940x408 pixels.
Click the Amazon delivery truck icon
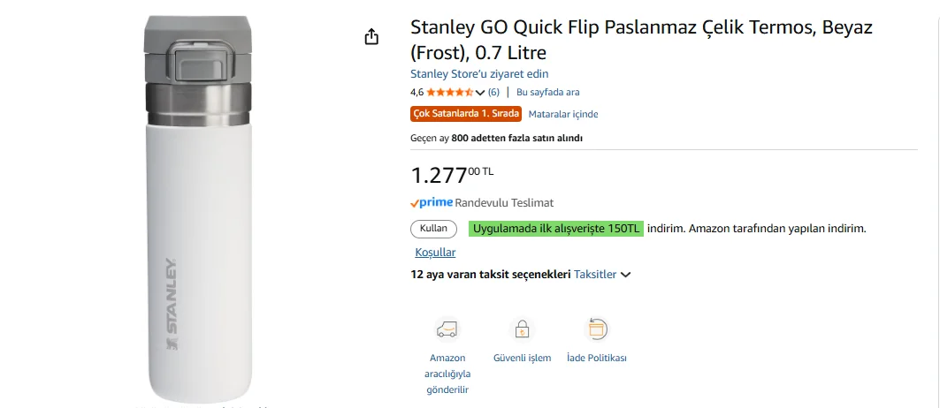coord(447,329)
